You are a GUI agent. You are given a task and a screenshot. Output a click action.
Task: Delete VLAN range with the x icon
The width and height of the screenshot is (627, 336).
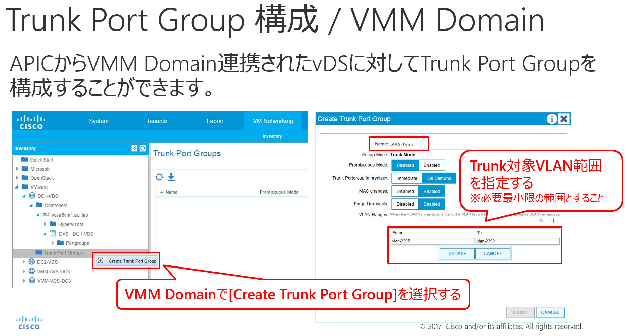tap(541, 220)
